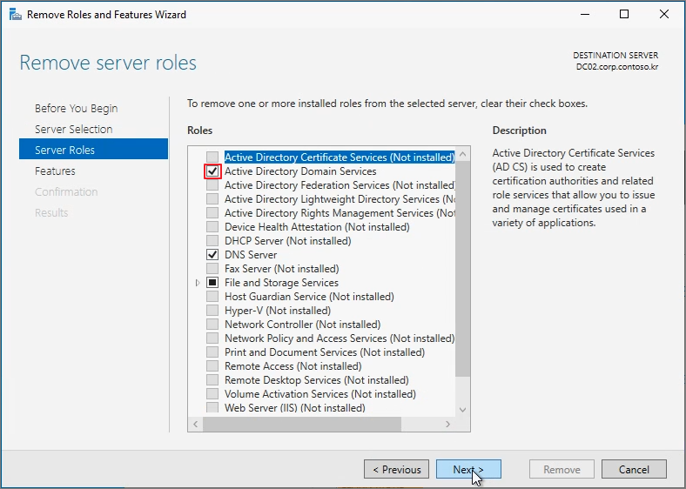Open Server Selection step
Screen dimensions: 686x489
[x=73, y=129]
